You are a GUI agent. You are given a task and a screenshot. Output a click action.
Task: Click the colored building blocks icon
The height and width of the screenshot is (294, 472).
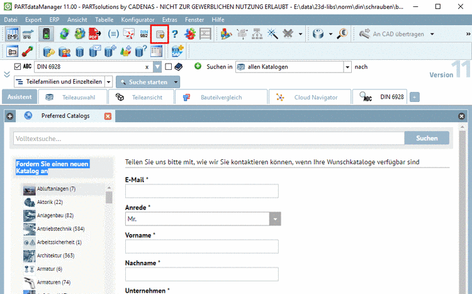tap(226, 34)
